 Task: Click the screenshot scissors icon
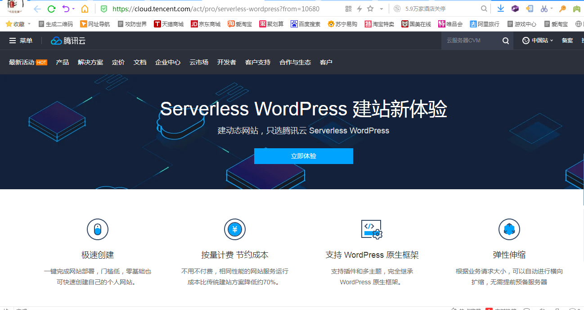(544, 8)
